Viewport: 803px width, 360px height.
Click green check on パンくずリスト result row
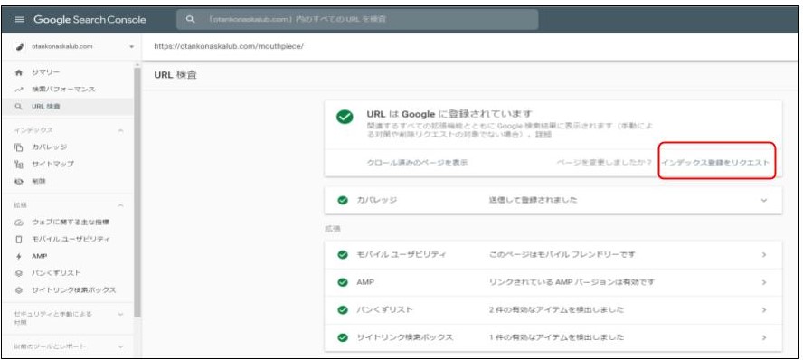[343, 310]
